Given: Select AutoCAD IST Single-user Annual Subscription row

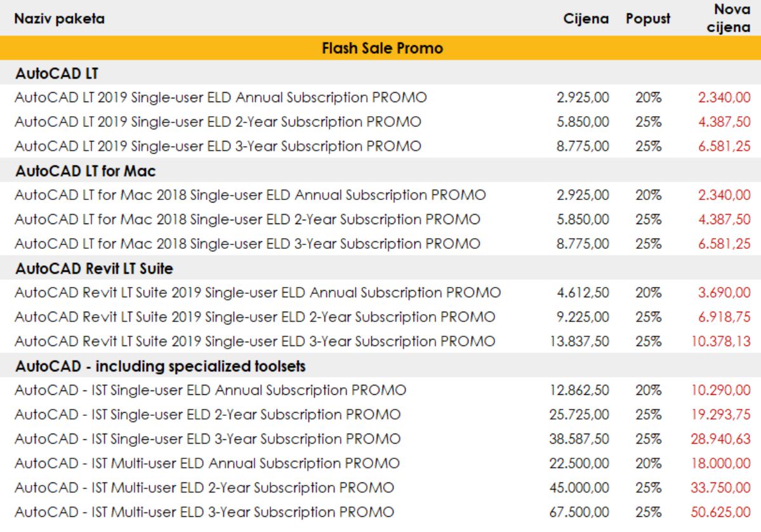Looking at the screenshot, I should tap(211, 390).
